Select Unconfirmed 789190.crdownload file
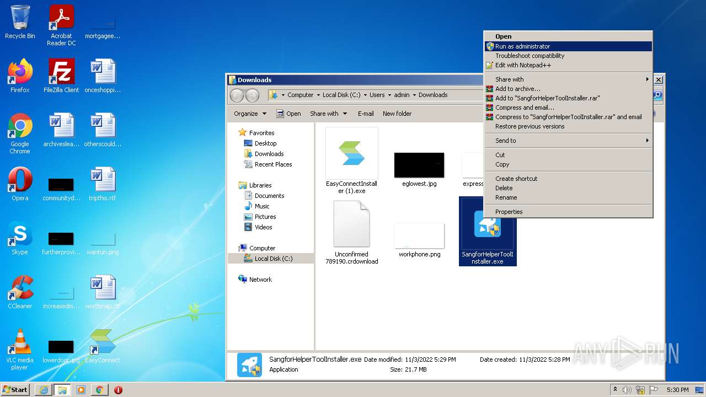 352,232
